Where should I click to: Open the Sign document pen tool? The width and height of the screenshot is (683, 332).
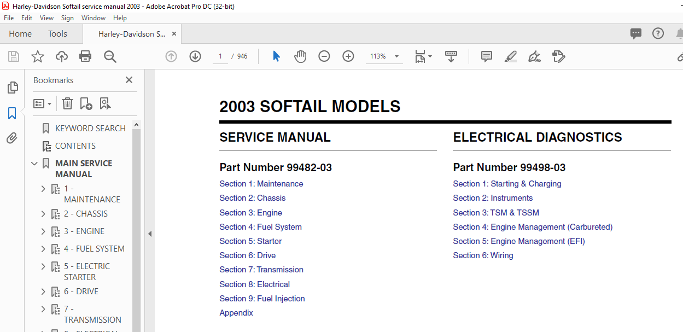coord(534,56)
